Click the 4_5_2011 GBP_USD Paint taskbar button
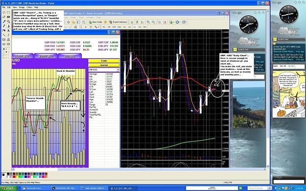Viewport: 306px width, 191px height. pos(123,188)
